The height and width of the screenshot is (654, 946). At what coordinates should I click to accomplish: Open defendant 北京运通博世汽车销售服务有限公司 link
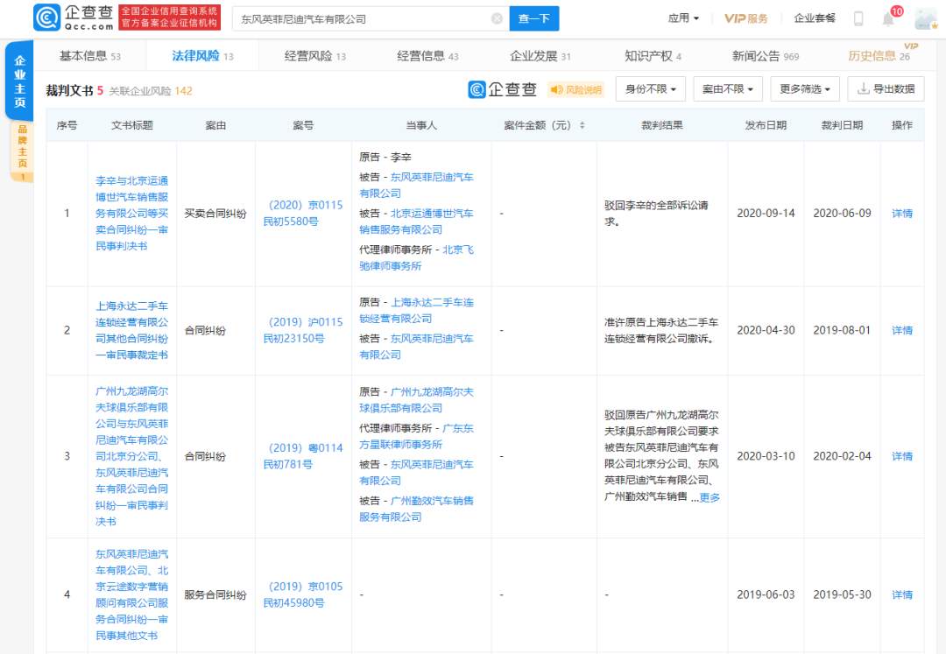click(416, 222)
